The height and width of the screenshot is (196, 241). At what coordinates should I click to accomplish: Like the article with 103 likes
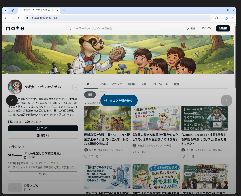[x=86, y=156]
